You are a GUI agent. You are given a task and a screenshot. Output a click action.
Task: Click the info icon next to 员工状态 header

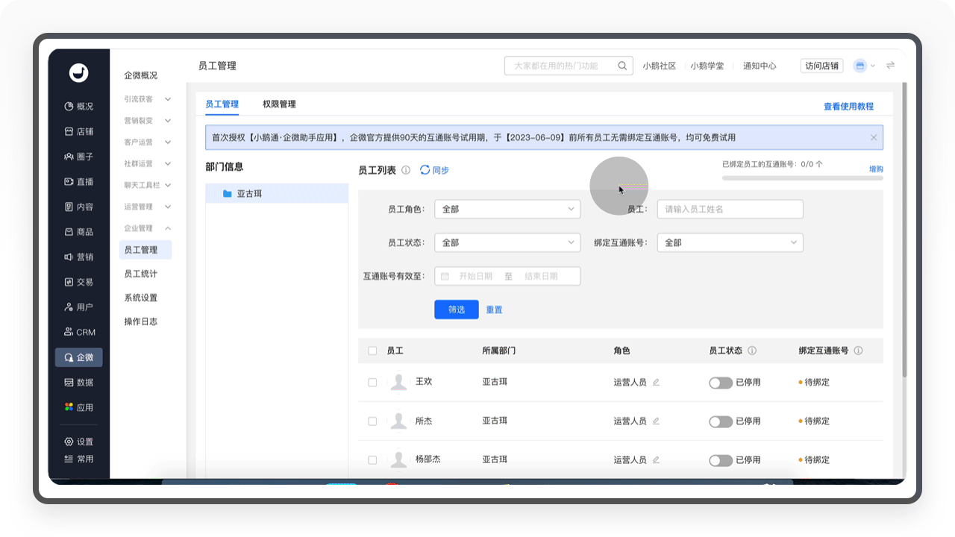(752, 351)
